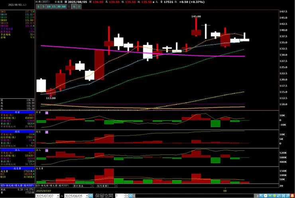295x198 pixels.
Task: Click the 113.00 low price label on chart
Action: 51,98
